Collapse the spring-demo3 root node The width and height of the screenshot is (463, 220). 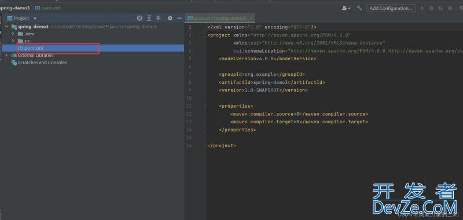pyautogui.click(x=7, y=27)
